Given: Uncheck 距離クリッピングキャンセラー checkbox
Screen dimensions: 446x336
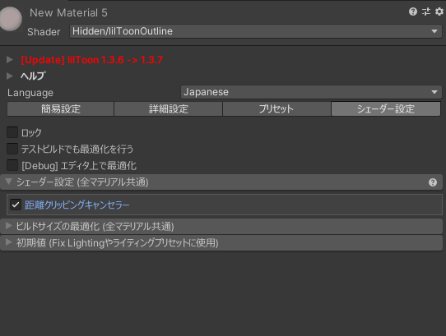Looking at the screenshot, I should tap(16, 205).
